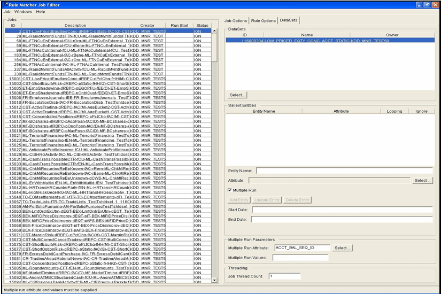Screen dimensions: 441x294
Task: Select job 15048 TC-EOMsettlements row
Action: click(108, 197)
